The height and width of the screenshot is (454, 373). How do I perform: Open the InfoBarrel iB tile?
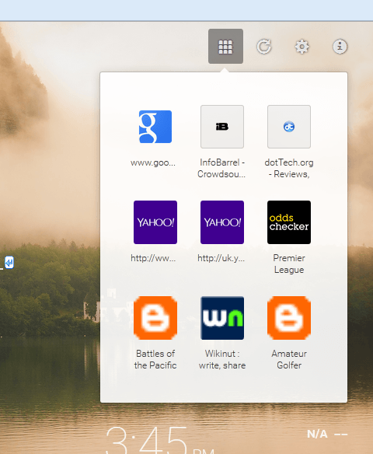tap(222, 127)
